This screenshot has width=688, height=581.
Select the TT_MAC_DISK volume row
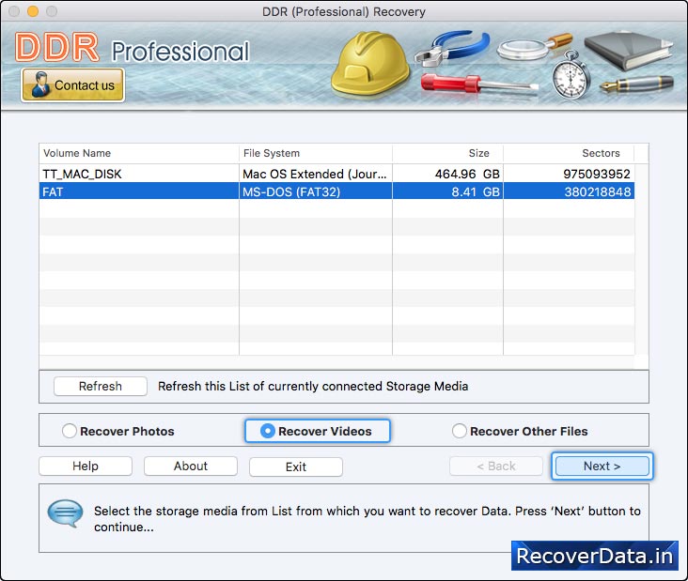click(336, 174)
